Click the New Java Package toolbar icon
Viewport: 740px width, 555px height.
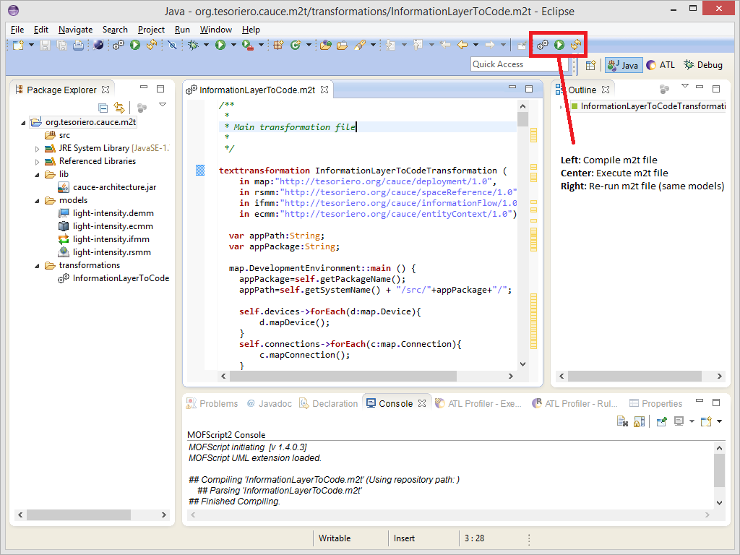point(277,45)
